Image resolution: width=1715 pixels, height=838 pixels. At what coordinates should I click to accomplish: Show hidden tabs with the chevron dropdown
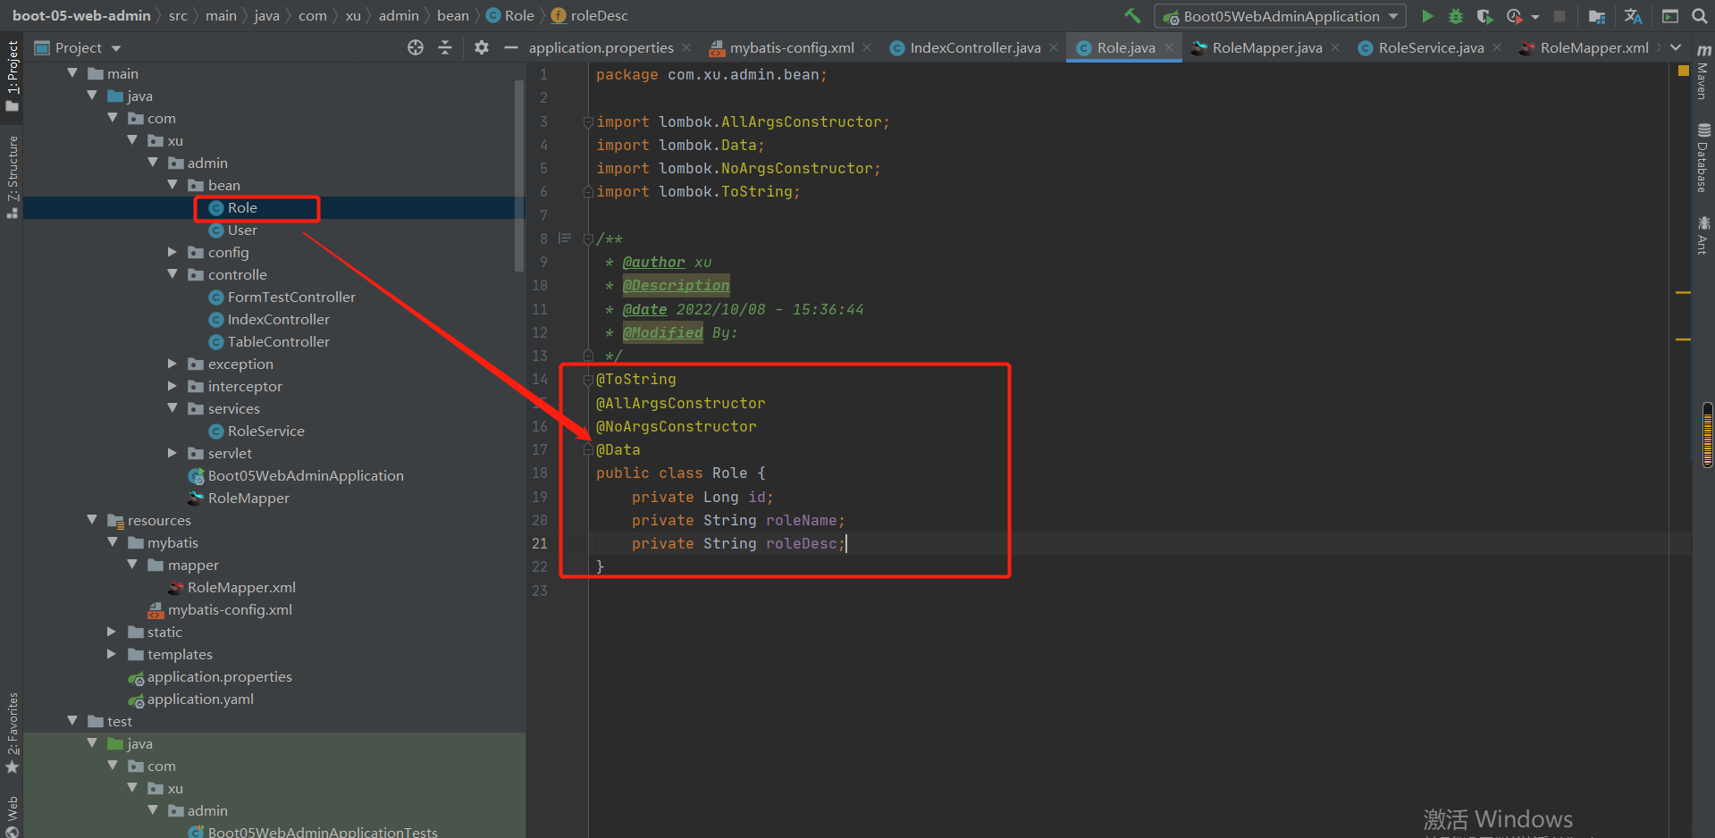(1676, 47)
